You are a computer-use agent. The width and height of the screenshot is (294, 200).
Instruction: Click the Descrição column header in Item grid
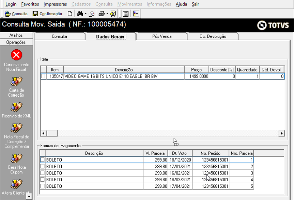124,70
